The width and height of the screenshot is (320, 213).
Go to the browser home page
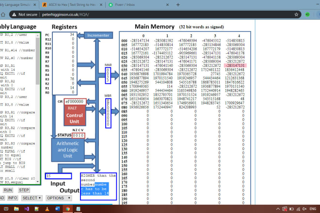(3, 15)
